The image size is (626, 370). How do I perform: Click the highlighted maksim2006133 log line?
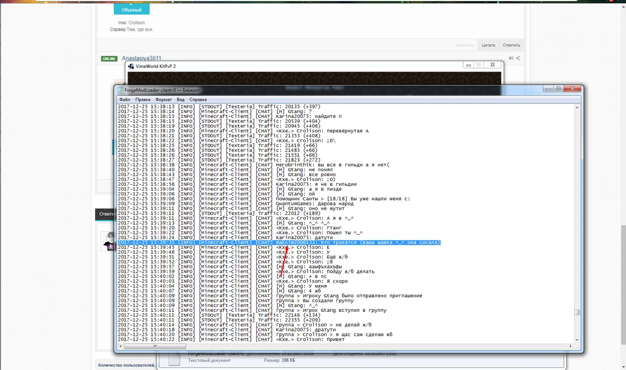279,242
